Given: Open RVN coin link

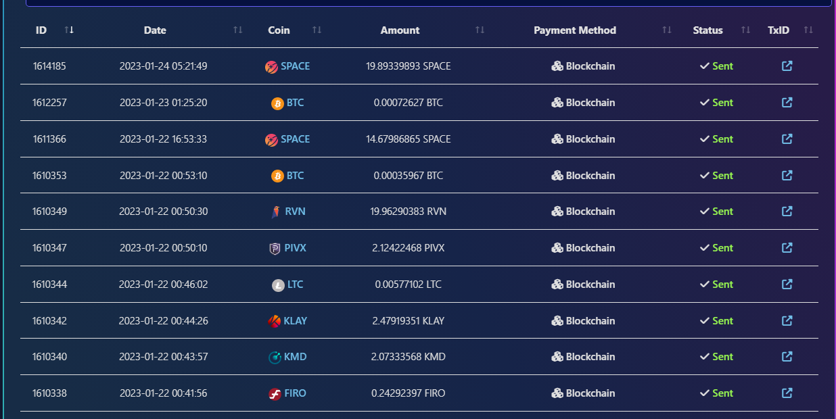Looking at the screenshot, I should pos(295,212).
